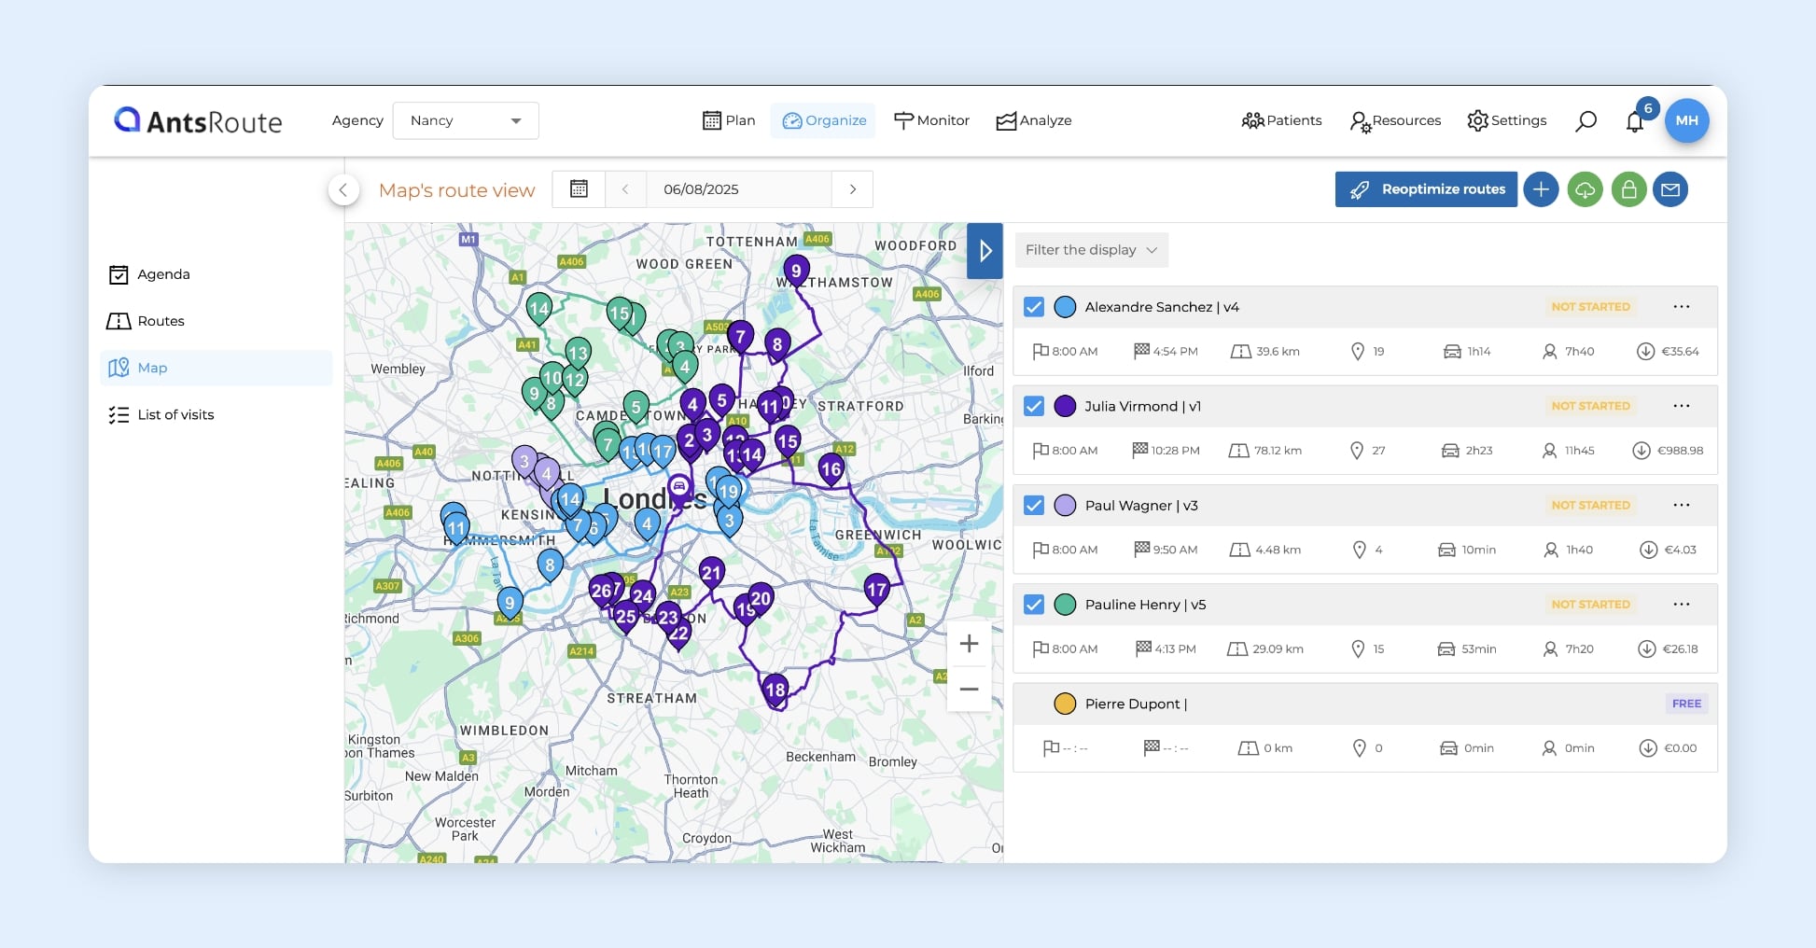Open the MH user avatar menu
This screenshot has width=1816, height=948.
[1686, 120]
